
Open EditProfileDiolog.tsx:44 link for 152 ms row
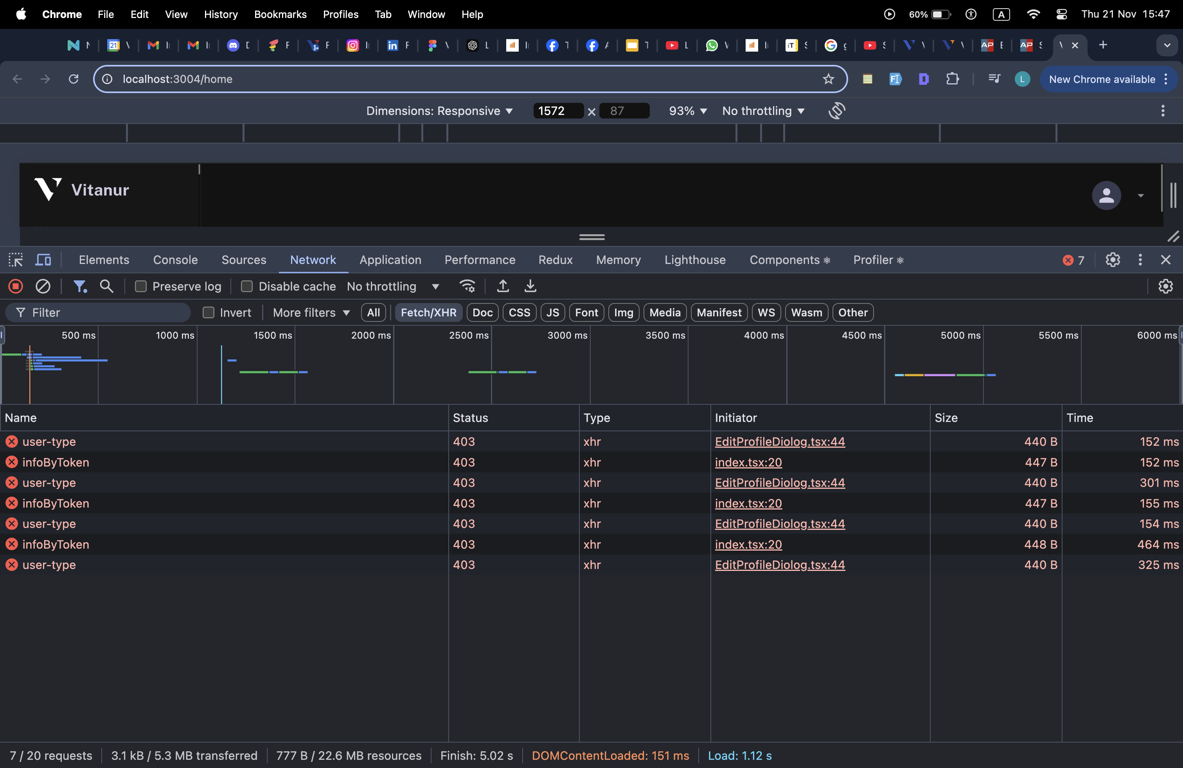pos(779,441)
